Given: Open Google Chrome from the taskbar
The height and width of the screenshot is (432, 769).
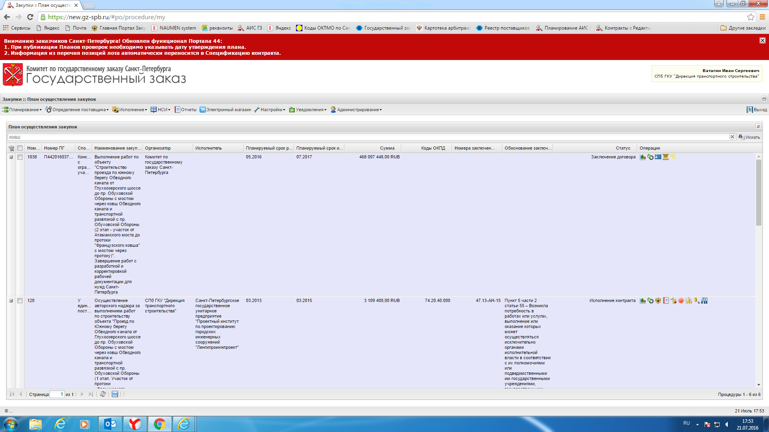Looking at the screenshot, I should coord(159,424).
